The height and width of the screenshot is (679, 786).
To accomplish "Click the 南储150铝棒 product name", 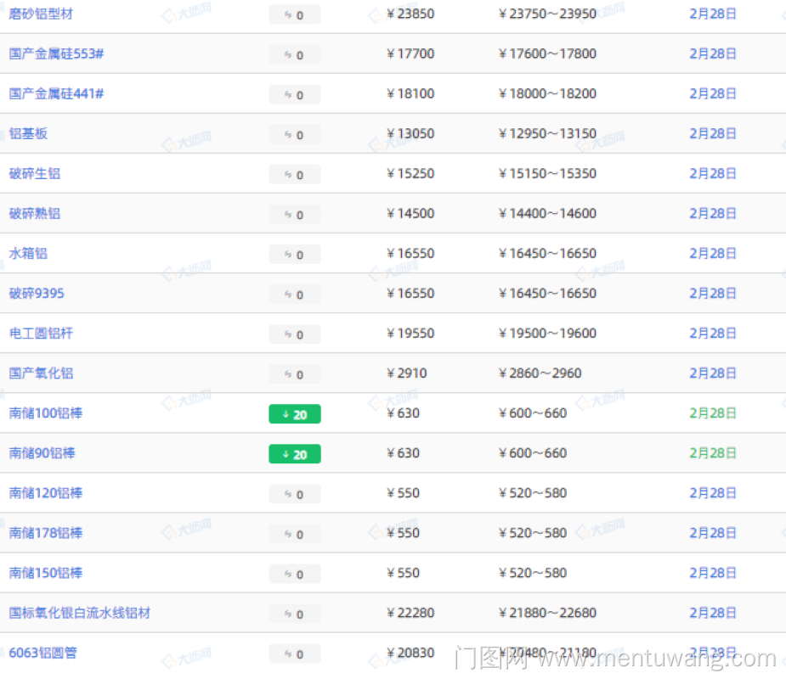I will coord(46,573).
